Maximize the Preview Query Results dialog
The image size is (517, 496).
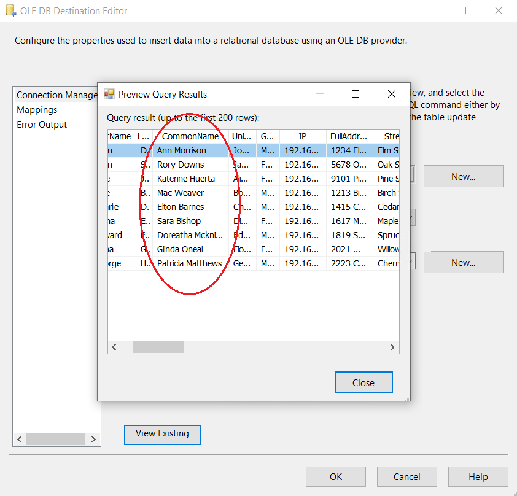pyautogui.click(x=355, y=94)
